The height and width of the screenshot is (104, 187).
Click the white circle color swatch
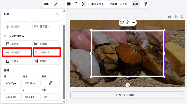pyautogui.click(x=62, y=4)
